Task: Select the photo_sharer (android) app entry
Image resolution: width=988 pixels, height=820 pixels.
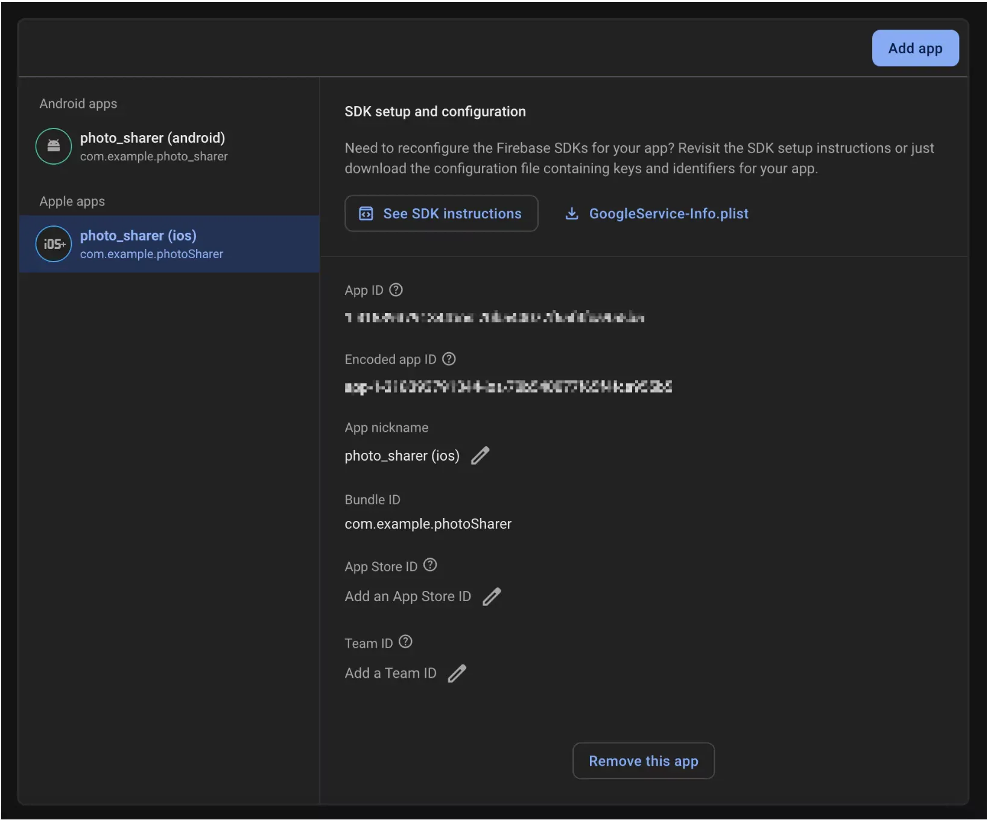Action: pyautogui.click(x=153, y=146)
